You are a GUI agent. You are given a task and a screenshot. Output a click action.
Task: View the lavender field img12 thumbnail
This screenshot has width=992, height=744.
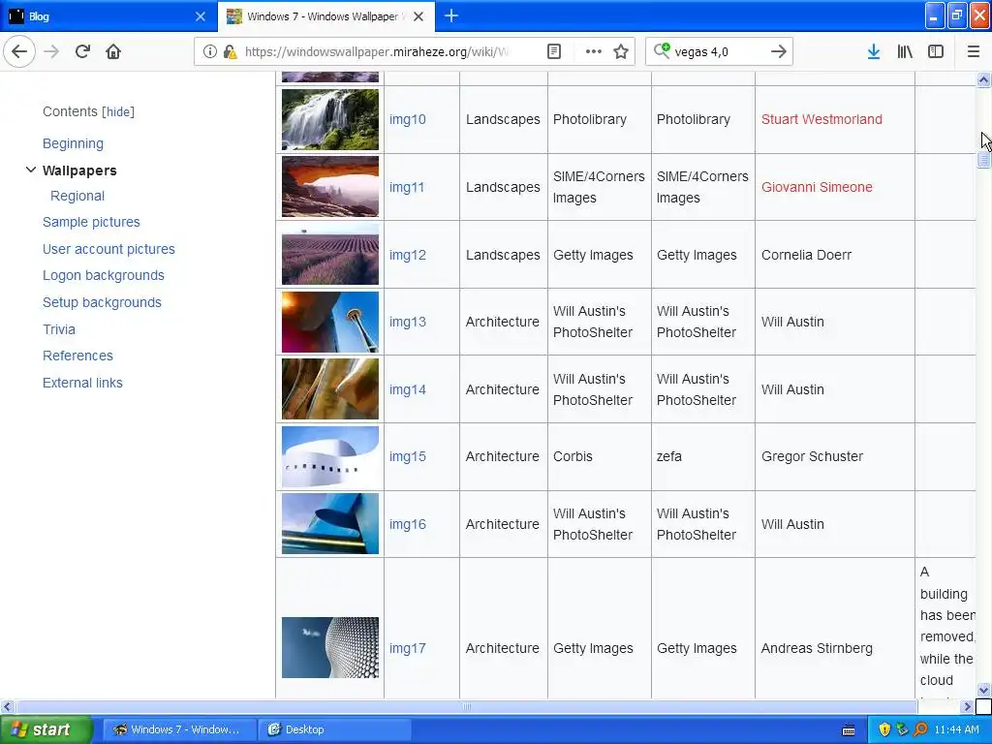point(330,255)
